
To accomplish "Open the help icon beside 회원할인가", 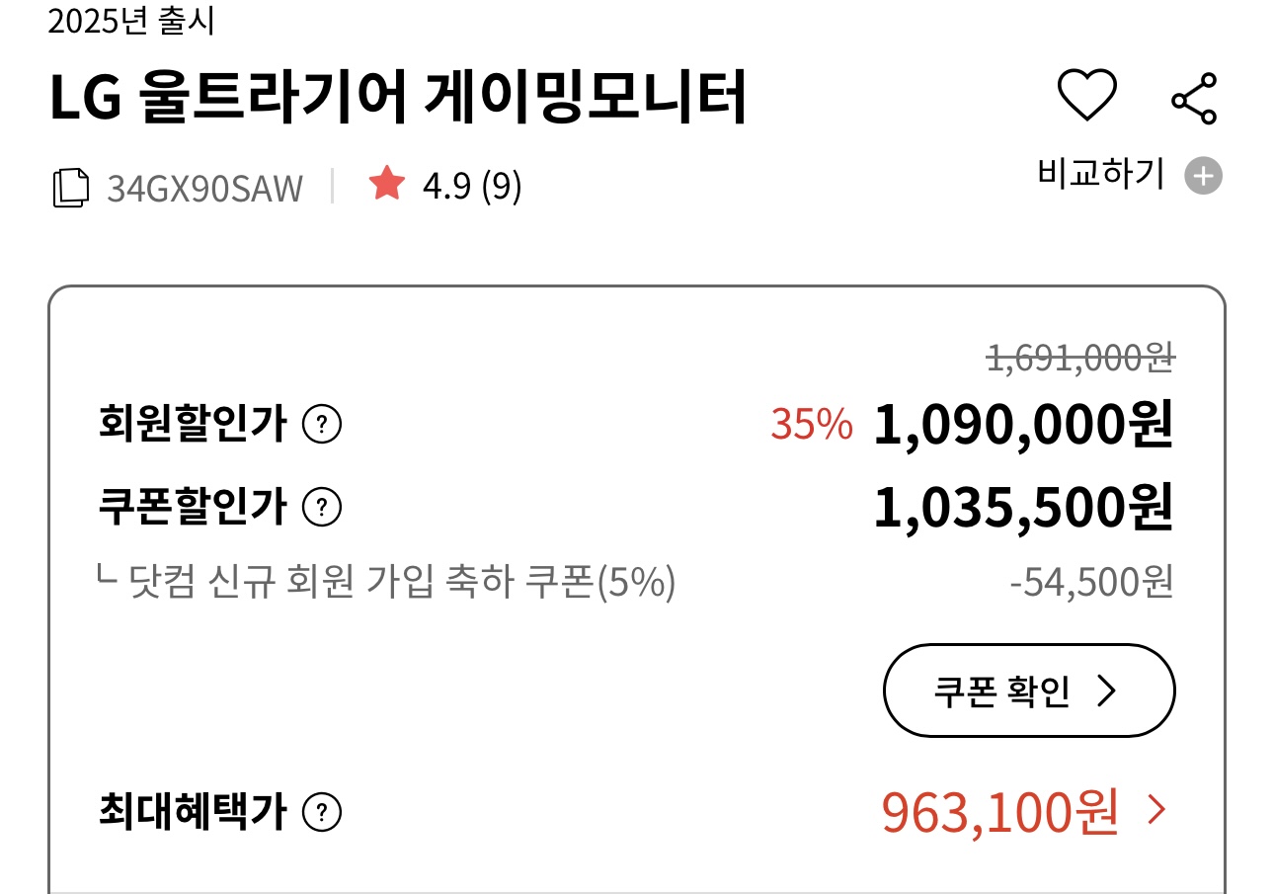I will (x=322, y=426).
